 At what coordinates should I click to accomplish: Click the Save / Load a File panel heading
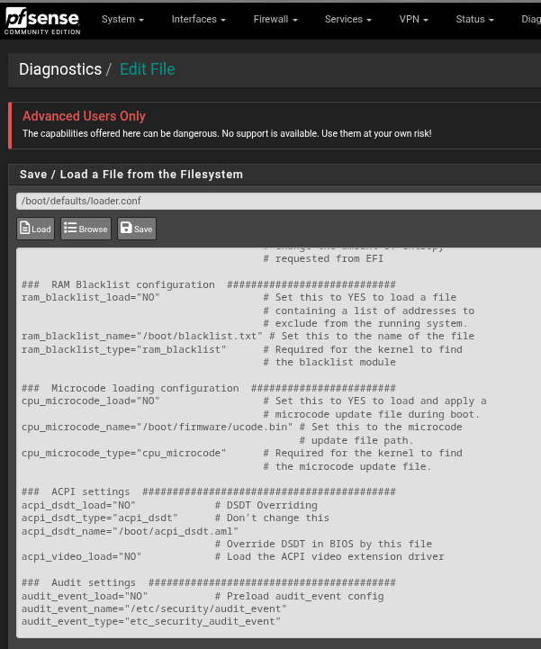pos(131,175)
